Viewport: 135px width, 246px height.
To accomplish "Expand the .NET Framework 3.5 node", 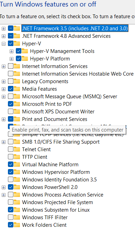I will pyautogui.click(x=3, y=29).
